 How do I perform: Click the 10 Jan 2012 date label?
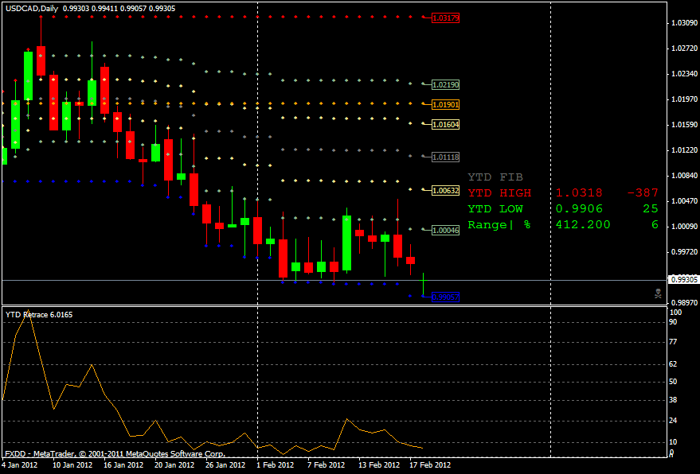click(x=72, y=465)
